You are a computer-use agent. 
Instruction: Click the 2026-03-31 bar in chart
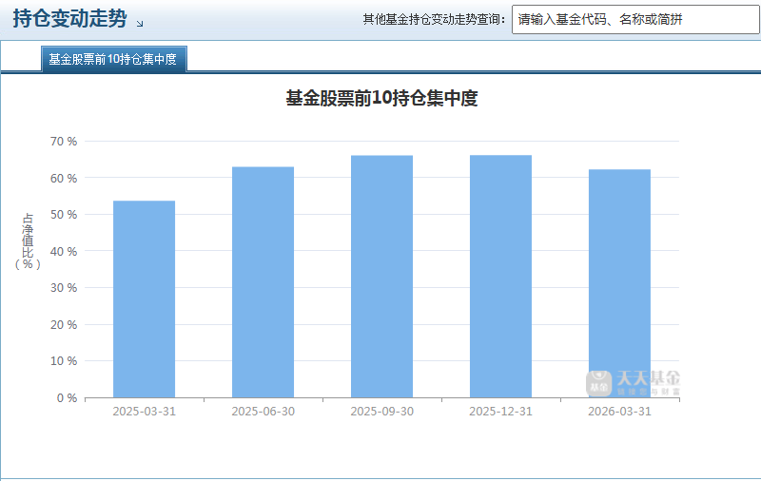coord(620,283)
